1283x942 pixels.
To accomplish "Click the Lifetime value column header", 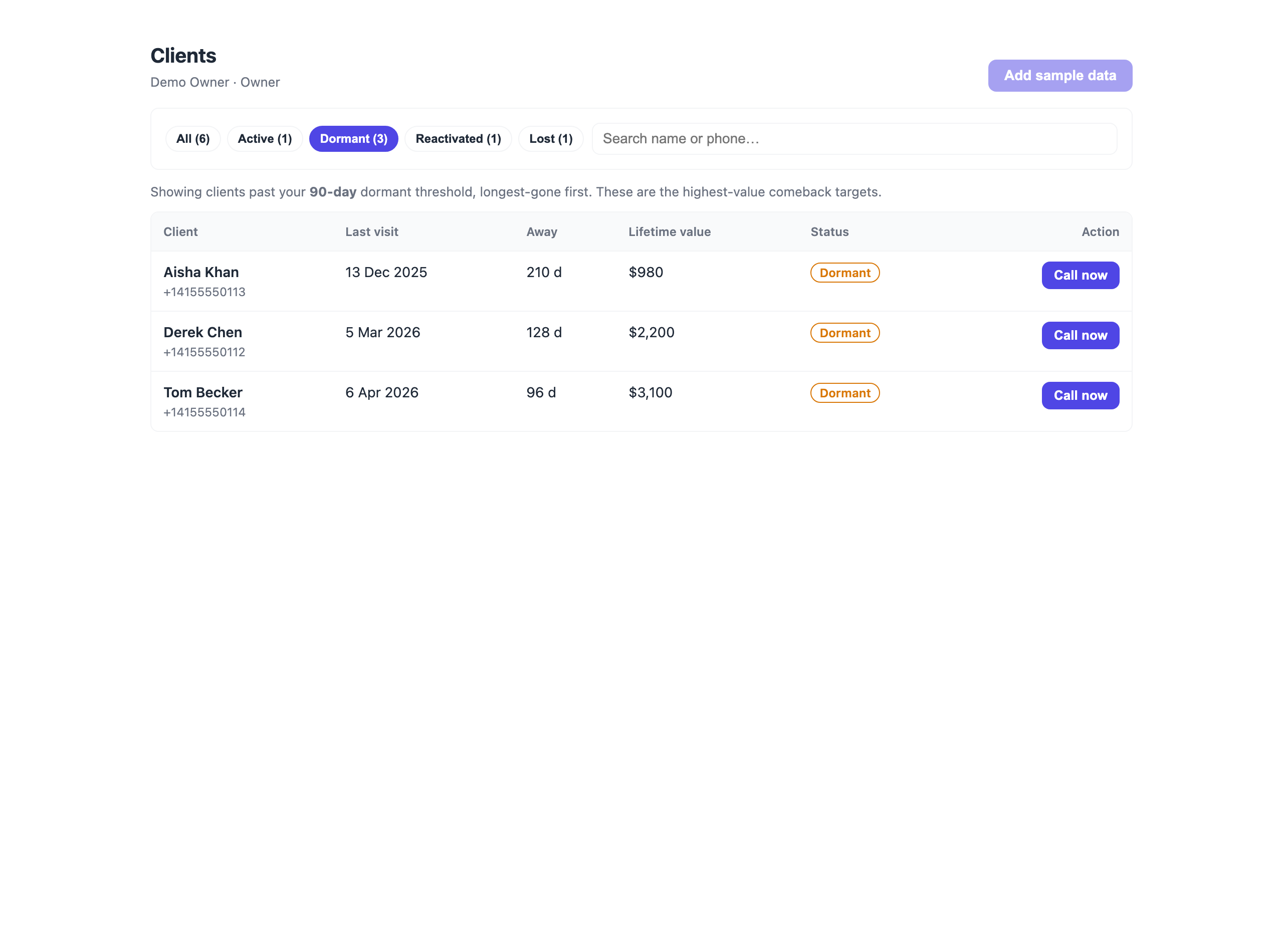I will [670, 231].
